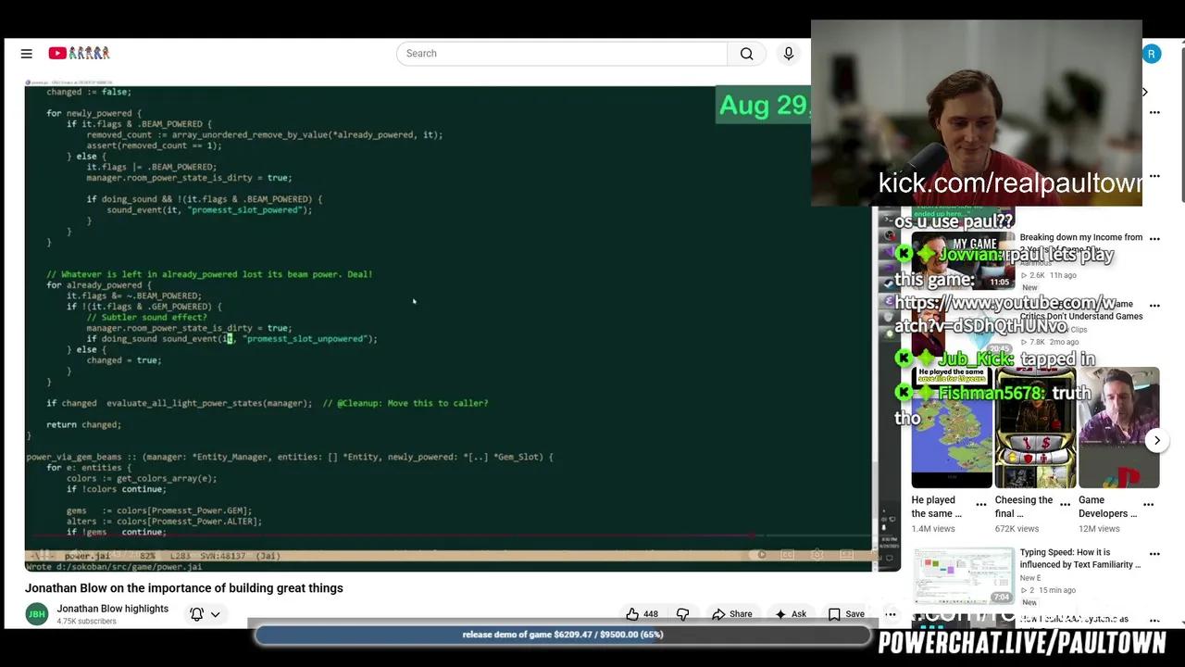Open the account avatar menu
This screenshot has height=667, width=1185.
click(x=1152, y=54)
